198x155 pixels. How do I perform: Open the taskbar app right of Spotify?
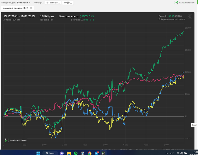83,153
